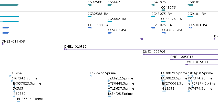Image resolution: width=218 pixels, height=103 pixels.
Task: Open the bs33e12.5prime EST label
Action: [x=120, y=78]
